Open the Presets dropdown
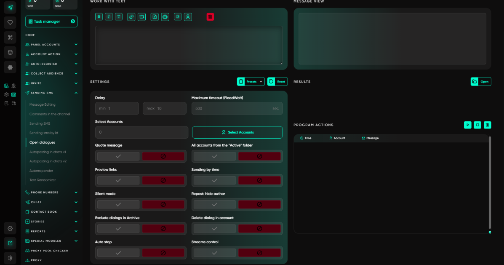The width and height of the screenshot is (504, 265). click(x=251, y=82)
